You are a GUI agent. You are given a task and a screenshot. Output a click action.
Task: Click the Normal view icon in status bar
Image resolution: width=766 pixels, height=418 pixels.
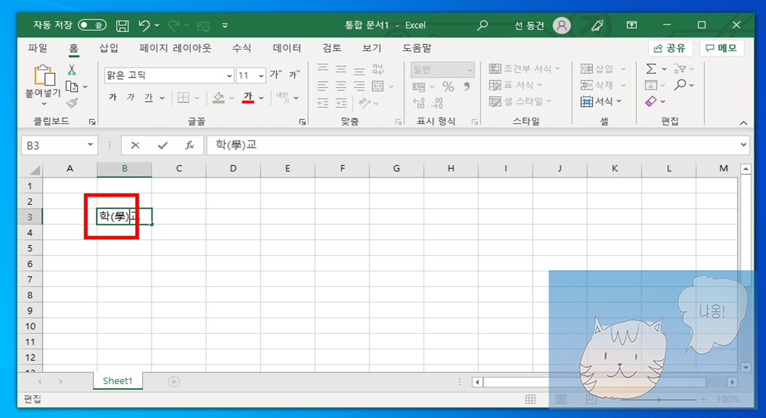pos(531,399)
